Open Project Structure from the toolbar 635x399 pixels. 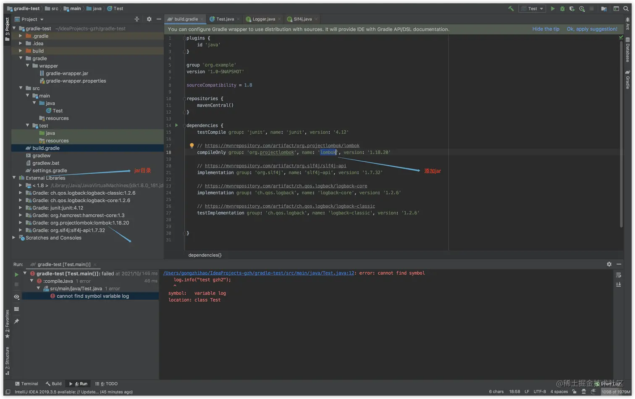604,8
